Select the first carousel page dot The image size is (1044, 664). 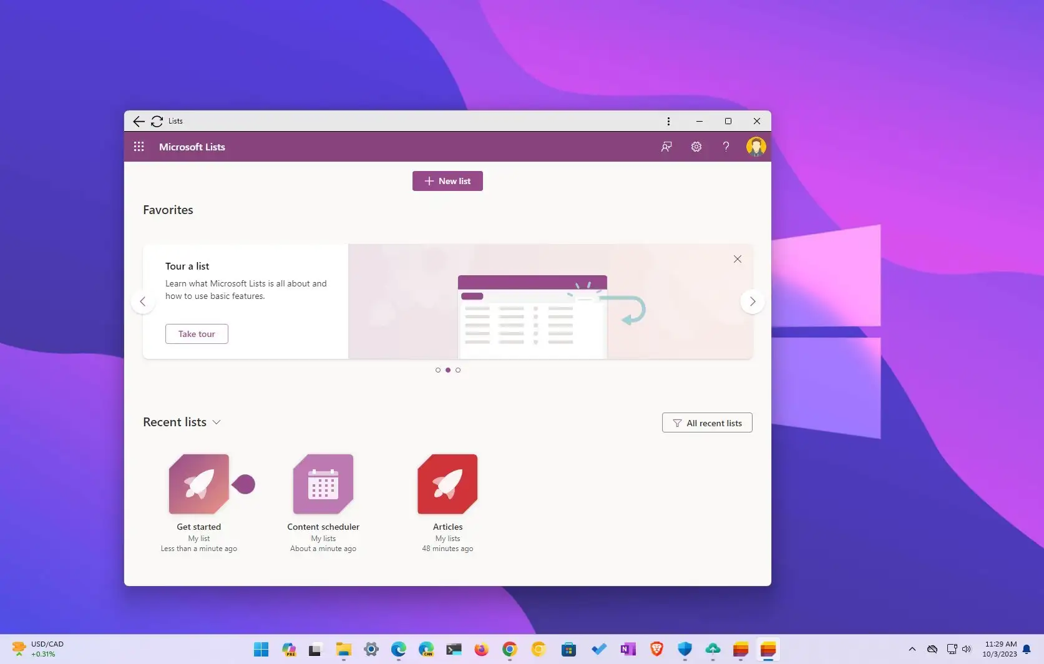click(x=438, y=370)
